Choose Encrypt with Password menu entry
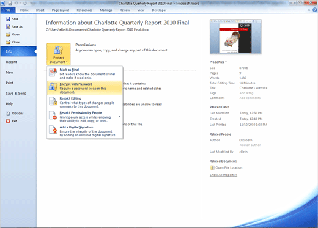 (85, 88)
